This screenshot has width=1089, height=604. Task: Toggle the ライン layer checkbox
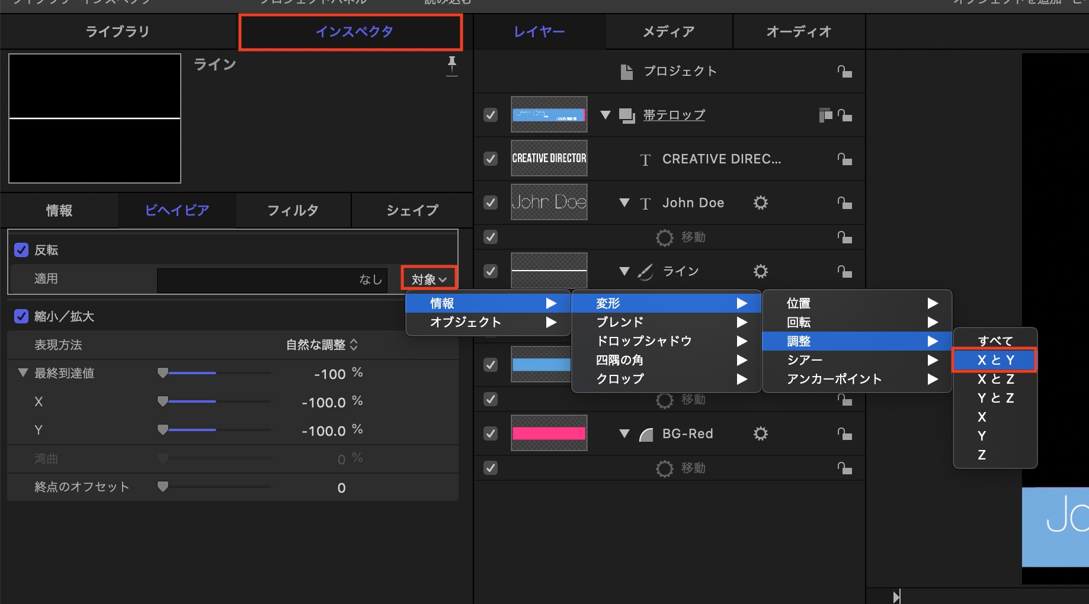tap(491, 271)
